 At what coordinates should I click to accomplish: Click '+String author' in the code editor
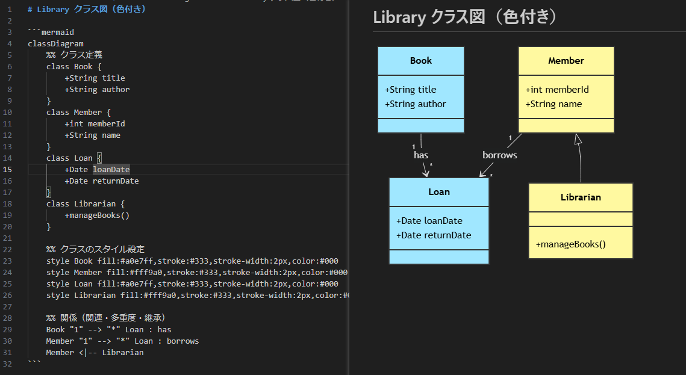tap(97, 89)
